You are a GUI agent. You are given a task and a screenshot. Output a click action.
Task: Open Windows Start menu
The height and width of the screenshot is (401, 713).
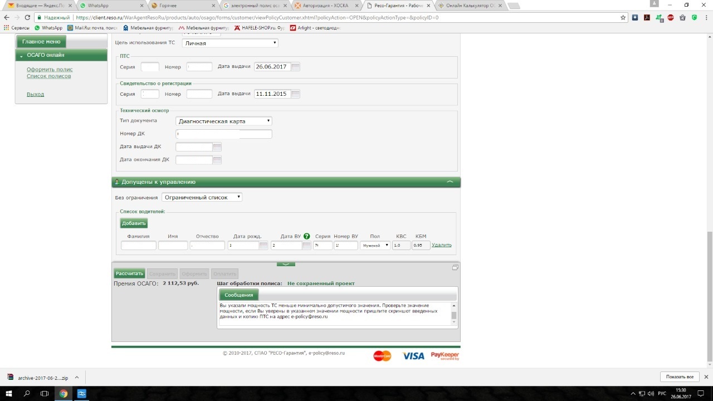8,393
